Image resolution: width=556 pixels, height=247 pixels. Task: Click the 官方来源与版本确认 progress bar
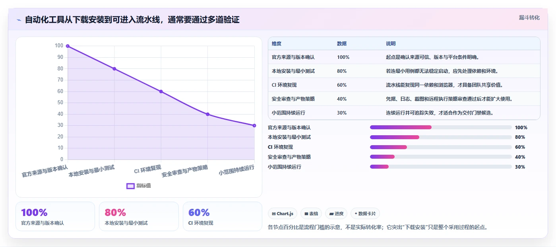tap(441, 127)
